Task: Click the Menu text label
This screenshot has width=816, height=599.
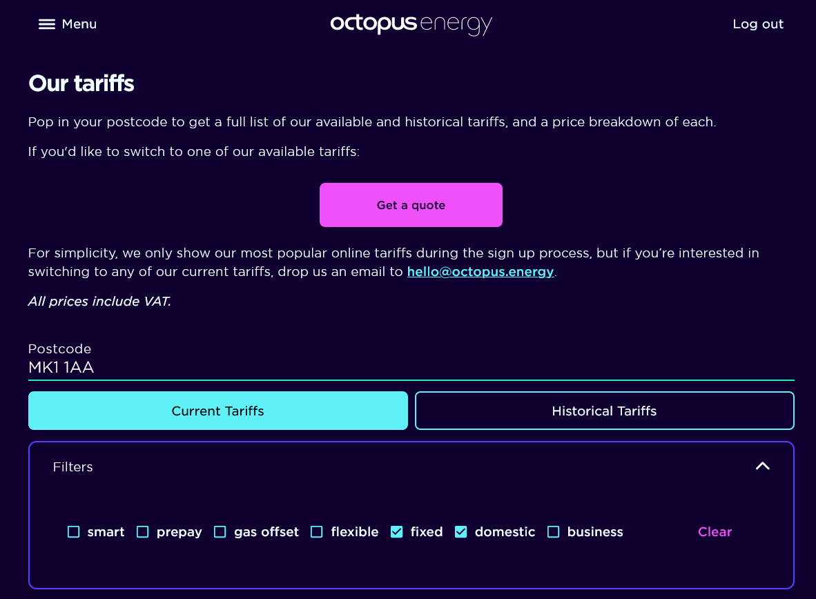Action: [79, 24]
